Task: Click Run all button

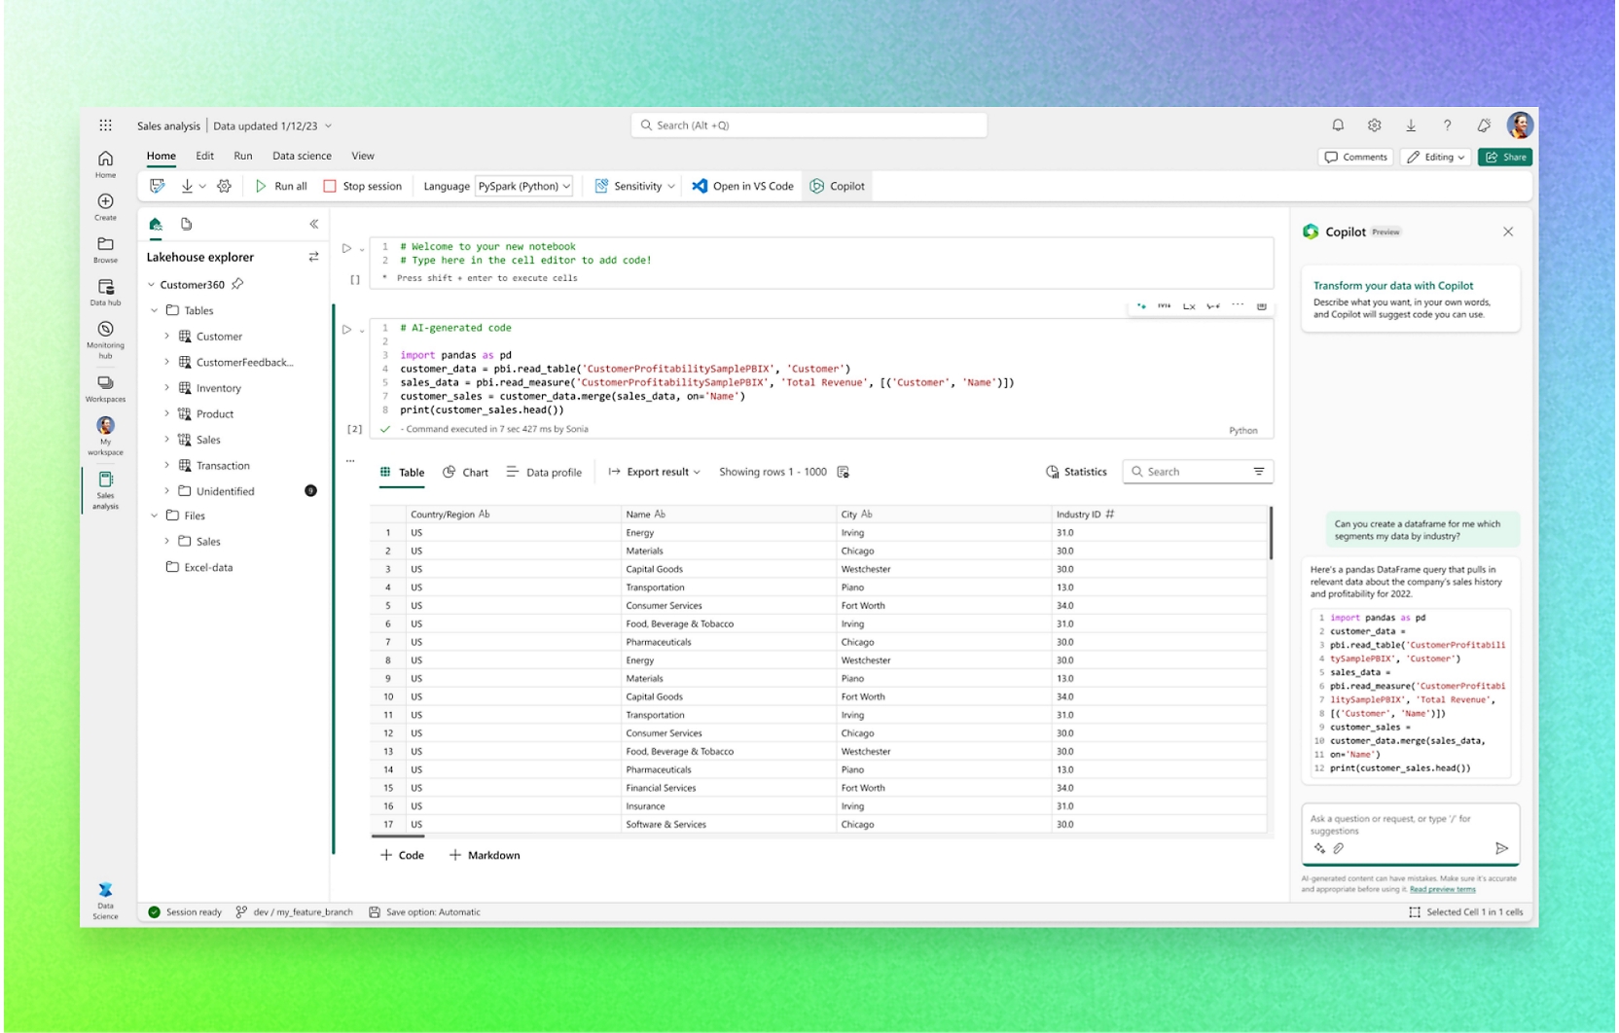Action: pos(280,186)
